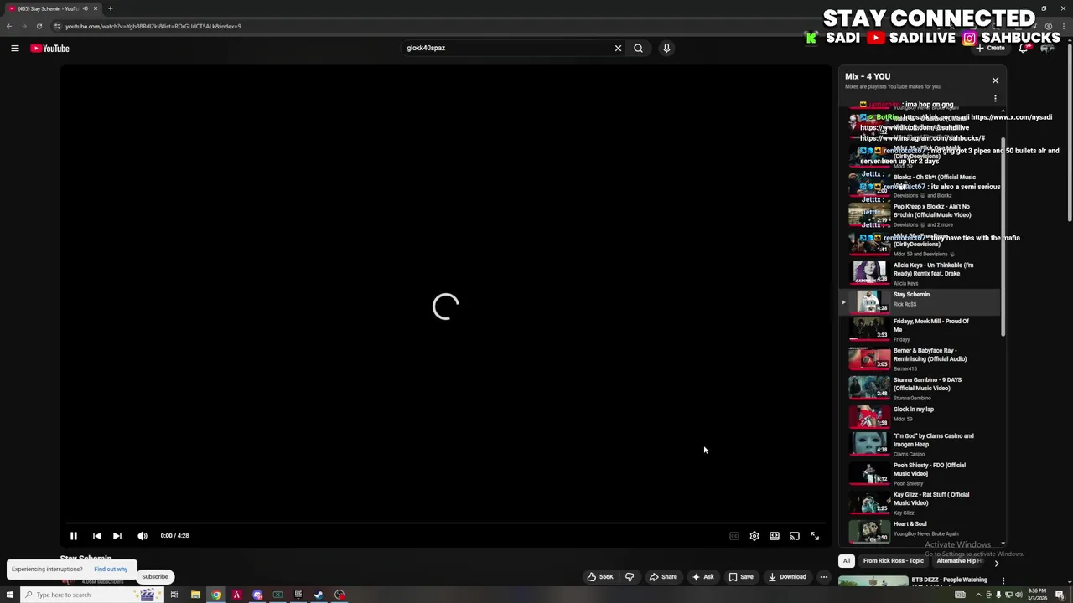The width and height of the screenshot is (1073, 603).
Task: Open YouTube notifications bell
Action: click(1024, 48)
